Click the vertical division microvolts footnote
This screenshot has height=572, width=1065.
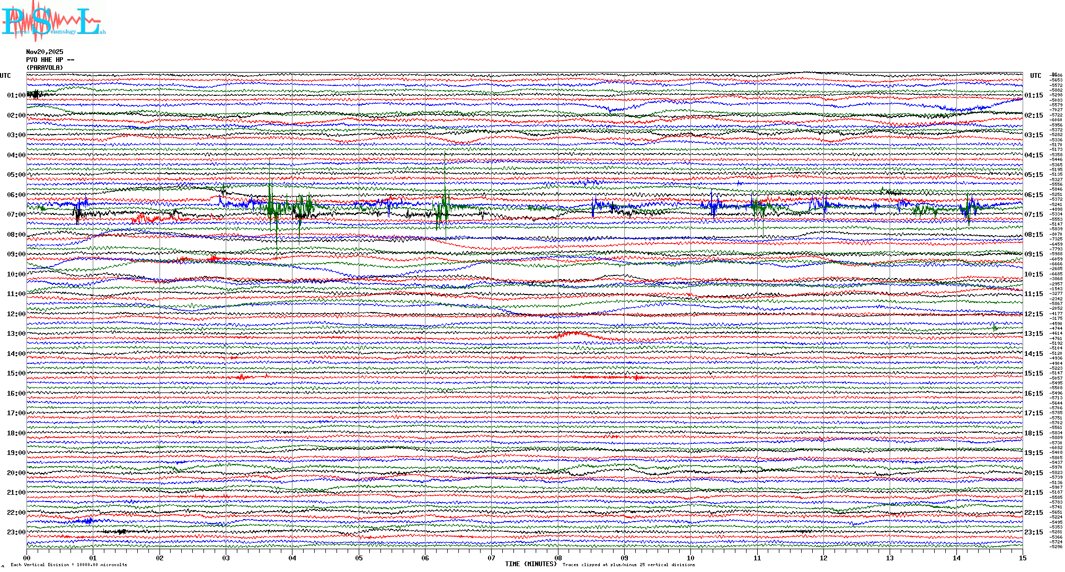(69, 565)
